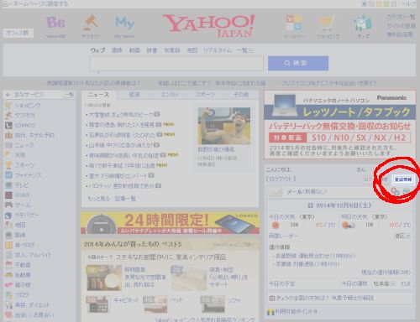Screen dimensions: 420x322
Task: Click the Yahoo! JAPAN logo
Action: 208,26
